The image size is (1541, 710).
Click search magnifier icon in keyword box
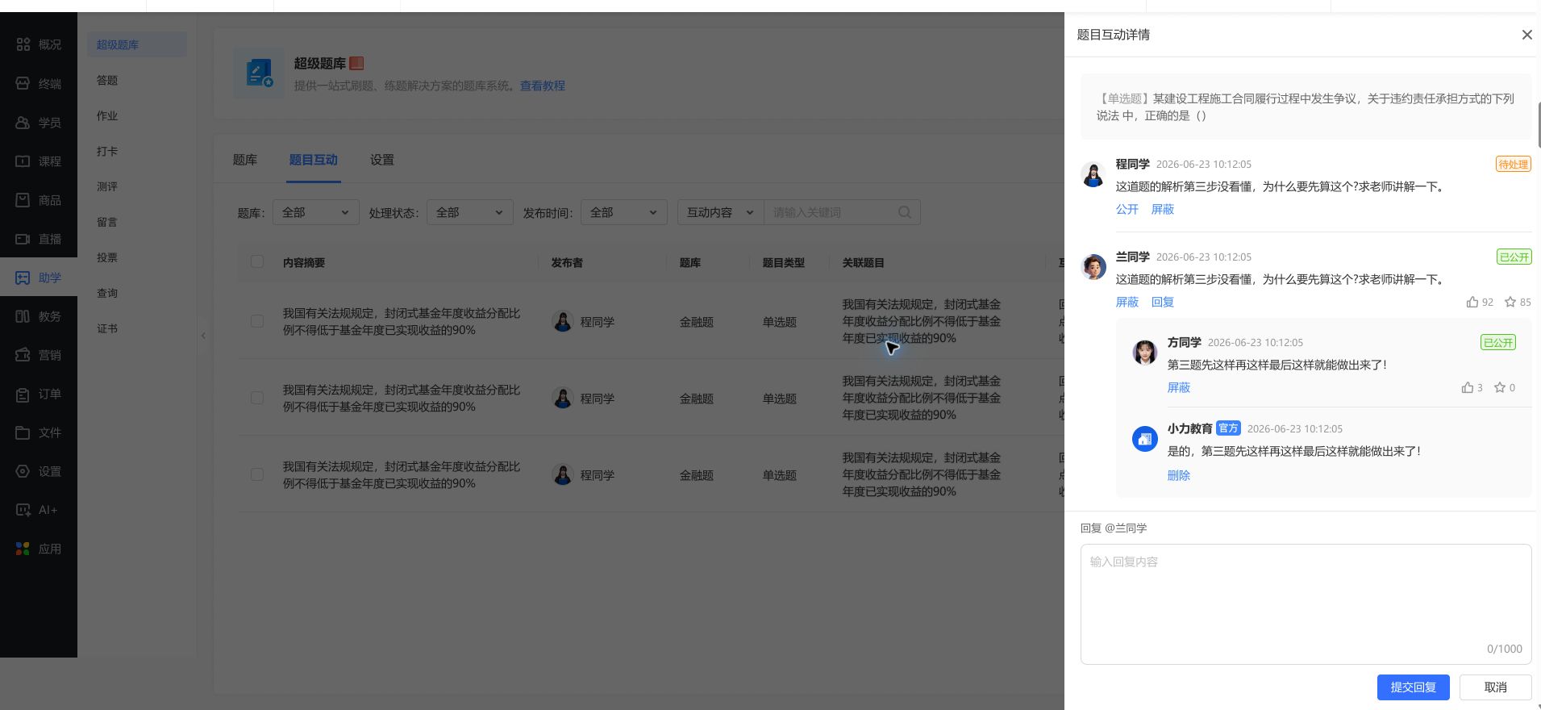[x=905, y=212]
